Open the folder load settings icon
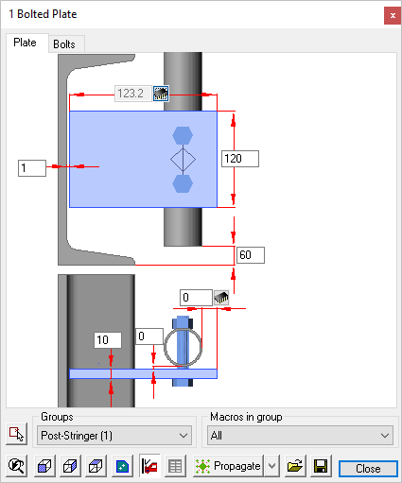Viewport: 402px width, 483px height. click(295, 466)
